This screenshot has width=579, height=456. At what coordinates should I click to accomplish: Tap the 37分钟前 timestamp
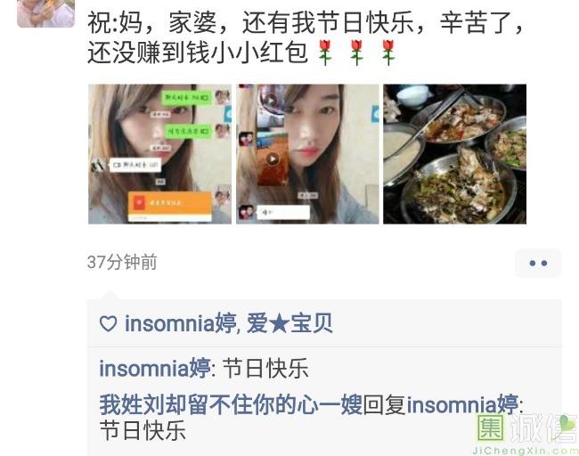pos(122,263)
